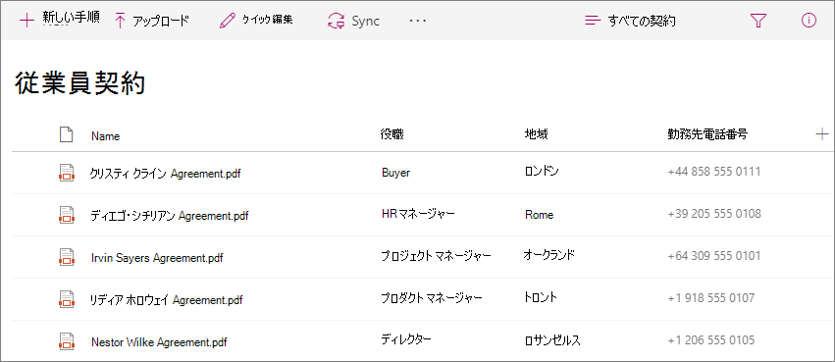The height and width of the screenshot is (362, 835).
Task: Click the Sync circular arrows icon
Action: pyautogui.click(x=337, y=21)
